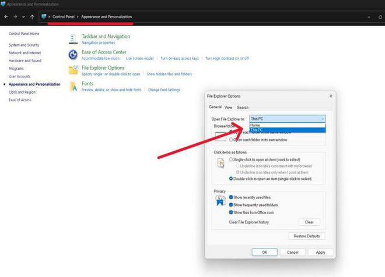Click the Restore Defaults button
385x277 pixels.
tap(307, 236)
